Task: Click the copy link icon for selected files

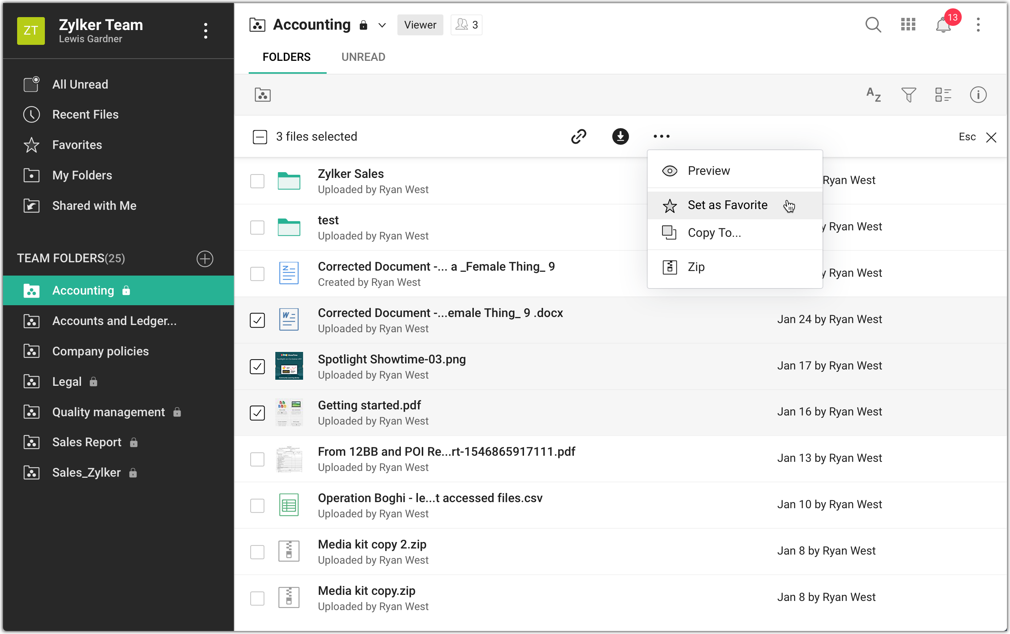Action: pos(578,136)
